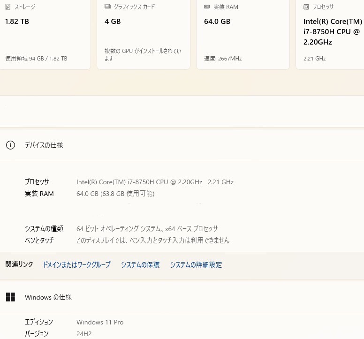Open the システムの保護 link
This screenshot has width=364, height=339.
click(140, 265)
